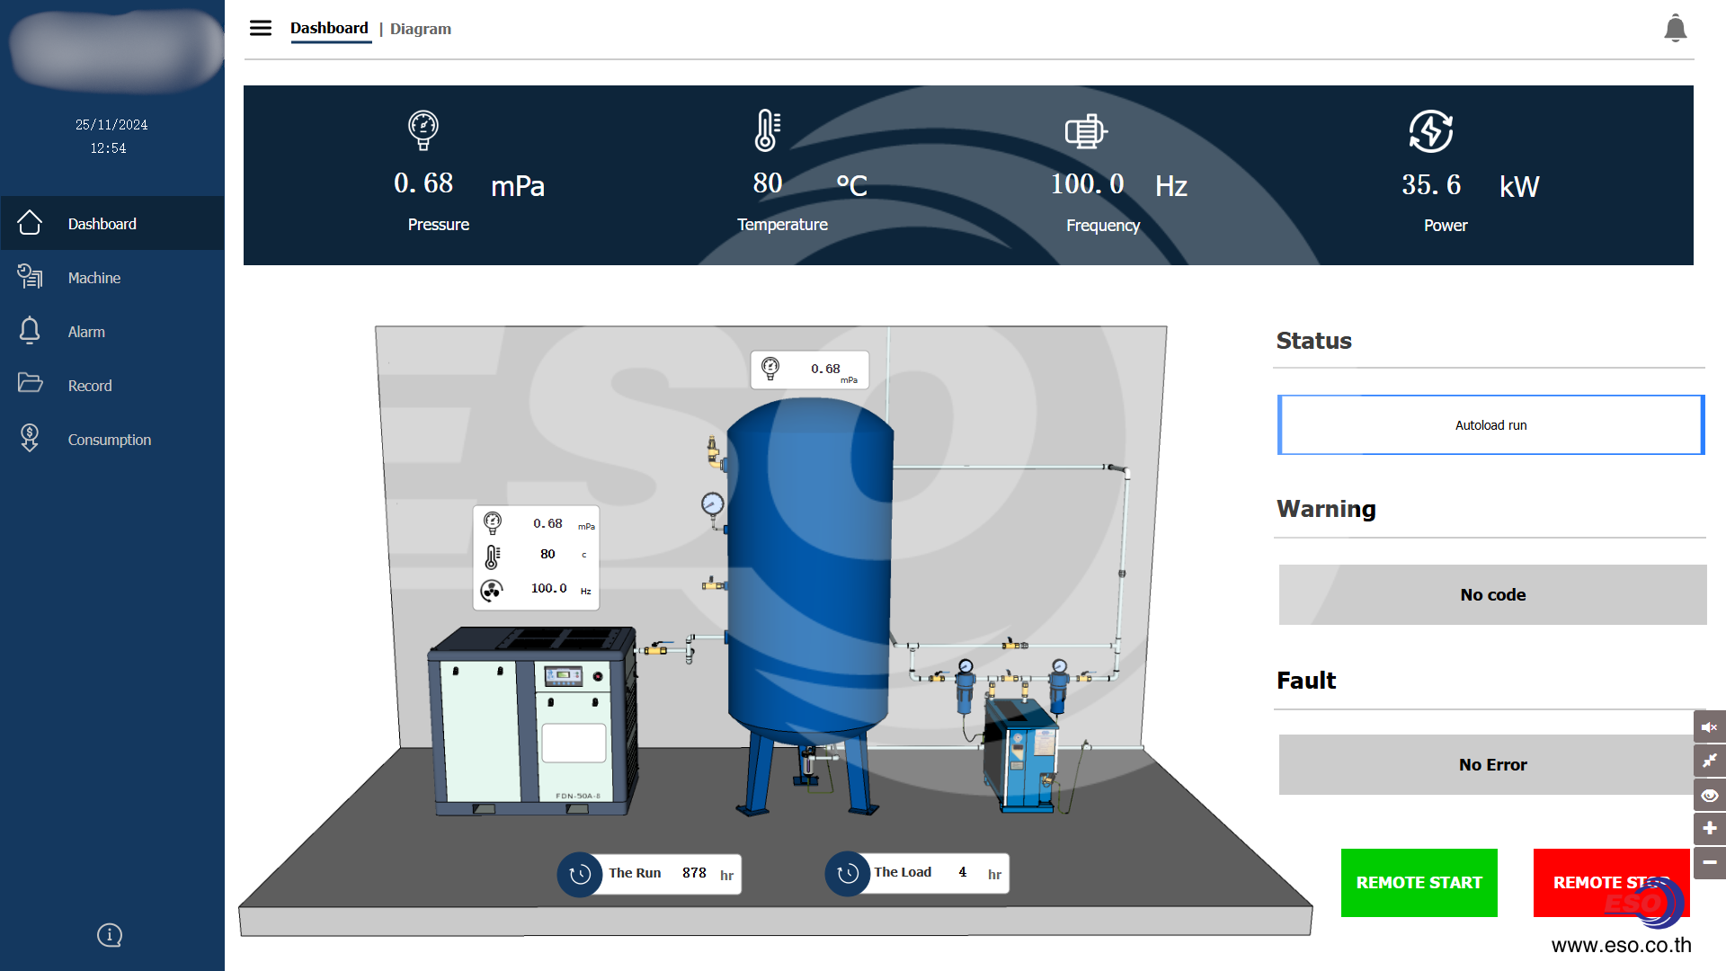The height and width of the screenshot is (971, 1726).
Task: Click the notification bell icon
Action: pos(1675,28)
